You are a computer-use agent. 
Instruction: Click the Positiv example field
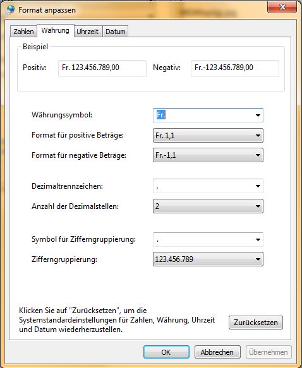102,69
